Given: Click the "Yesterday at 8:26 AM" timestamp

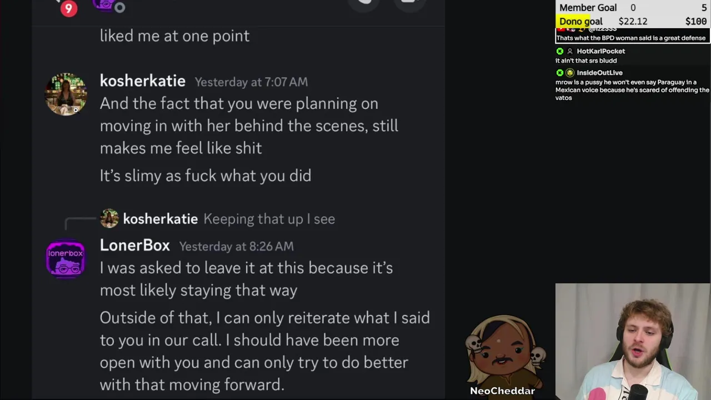Looking at the screenshot, I should coord(236,246).
